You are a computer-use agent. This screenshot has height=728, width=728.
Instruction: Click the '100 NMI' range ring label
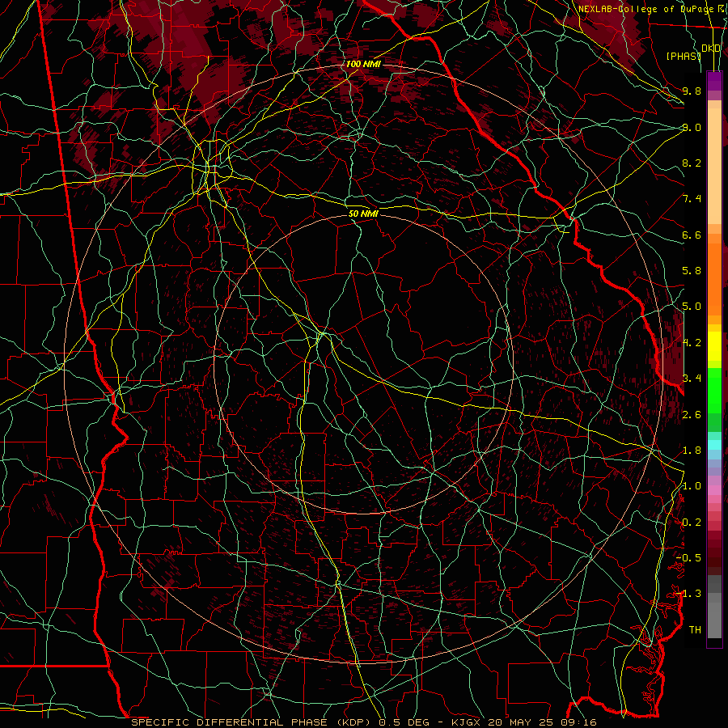(363, 64)
